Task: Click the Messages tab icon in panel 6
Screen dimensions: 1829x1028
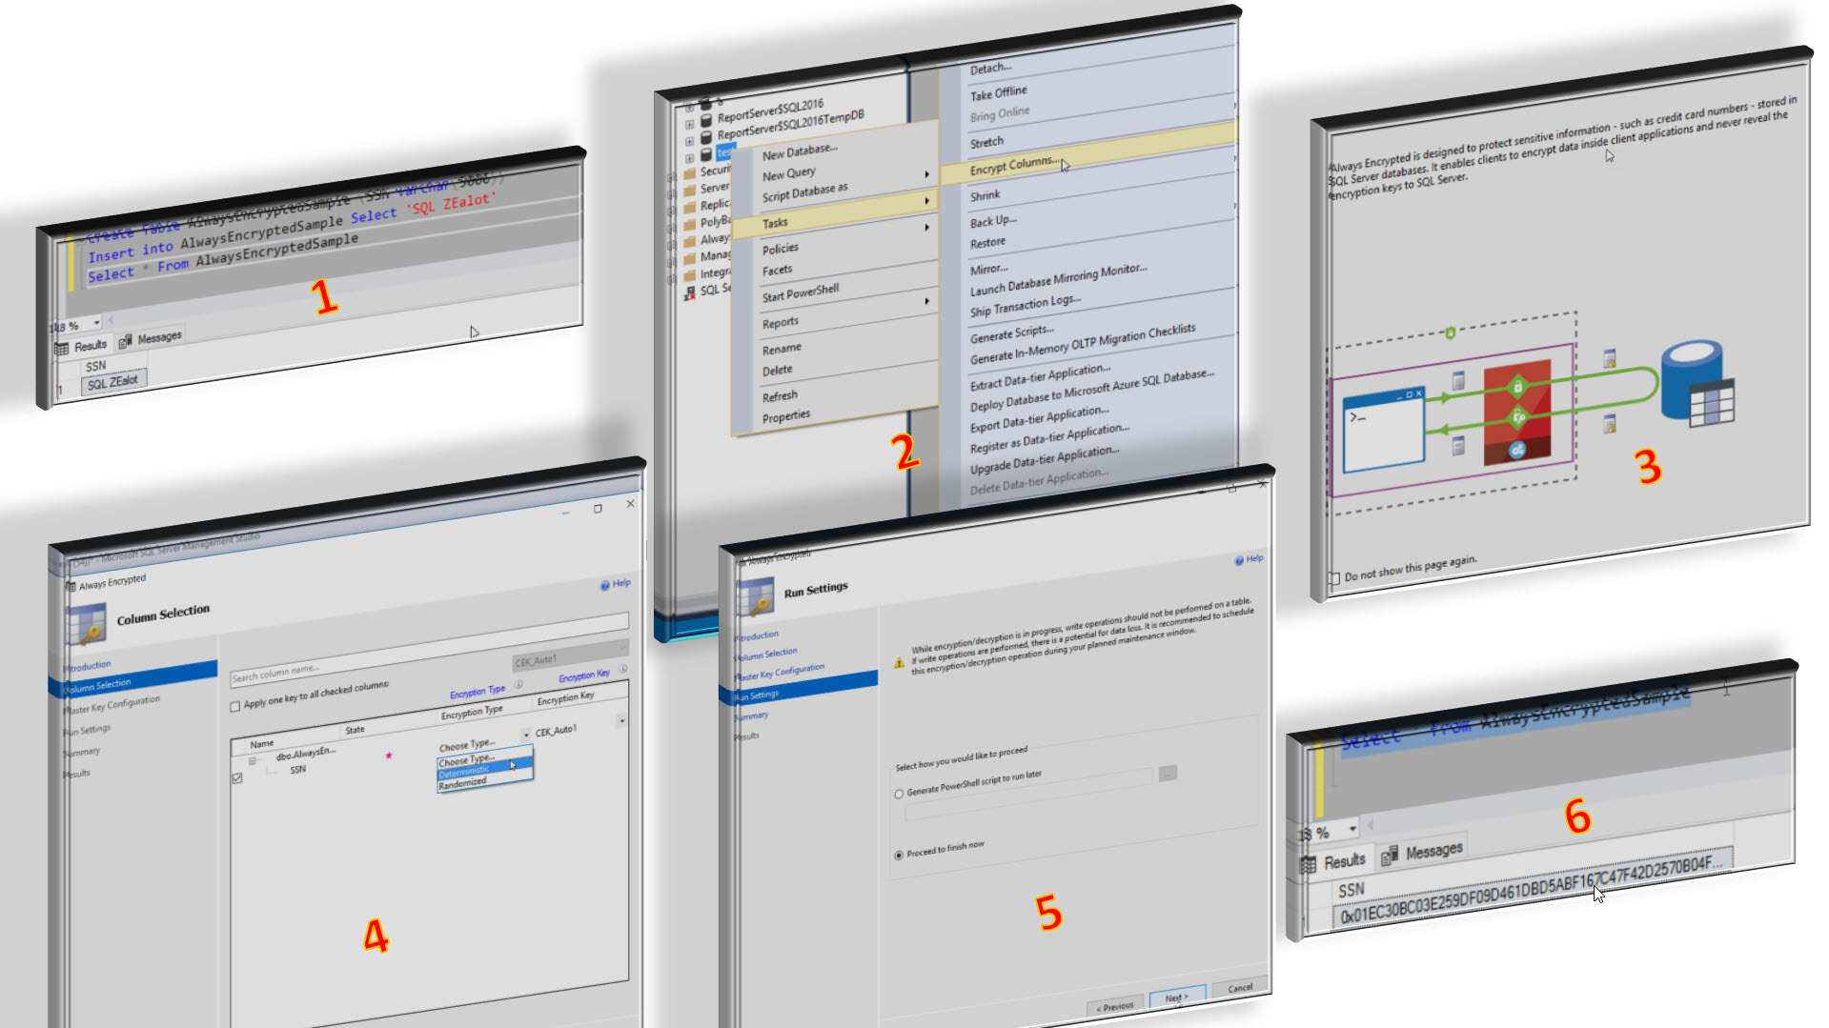Action: (x=1390, y=855)
